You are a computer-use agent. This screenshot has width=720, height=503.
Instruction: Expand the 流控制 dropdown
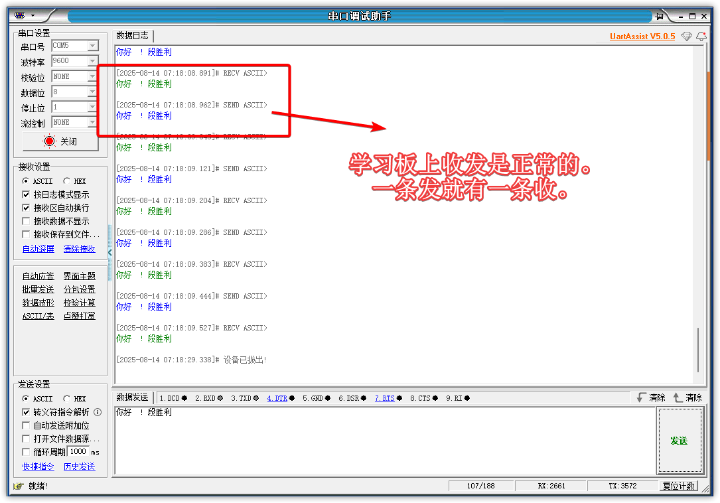pyautogui.click(x=93, y=122)
